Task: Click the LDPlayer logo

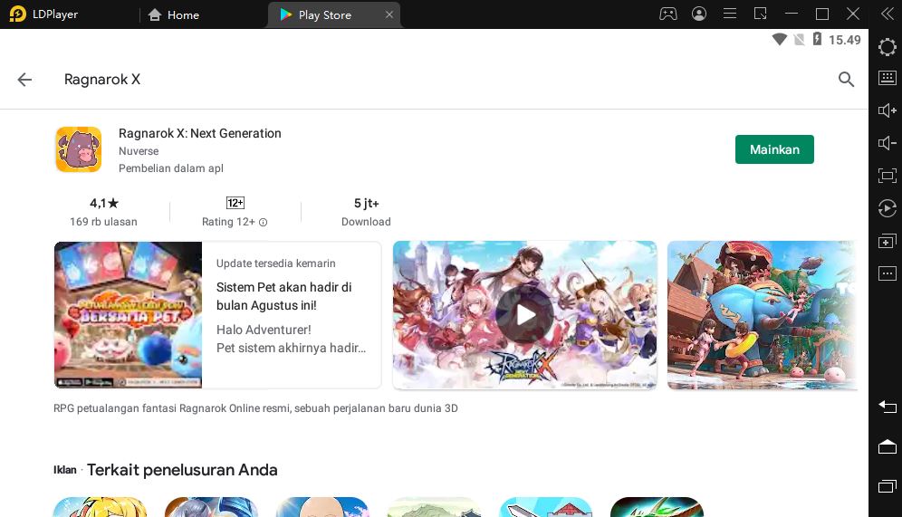Action: pos(18,14)
